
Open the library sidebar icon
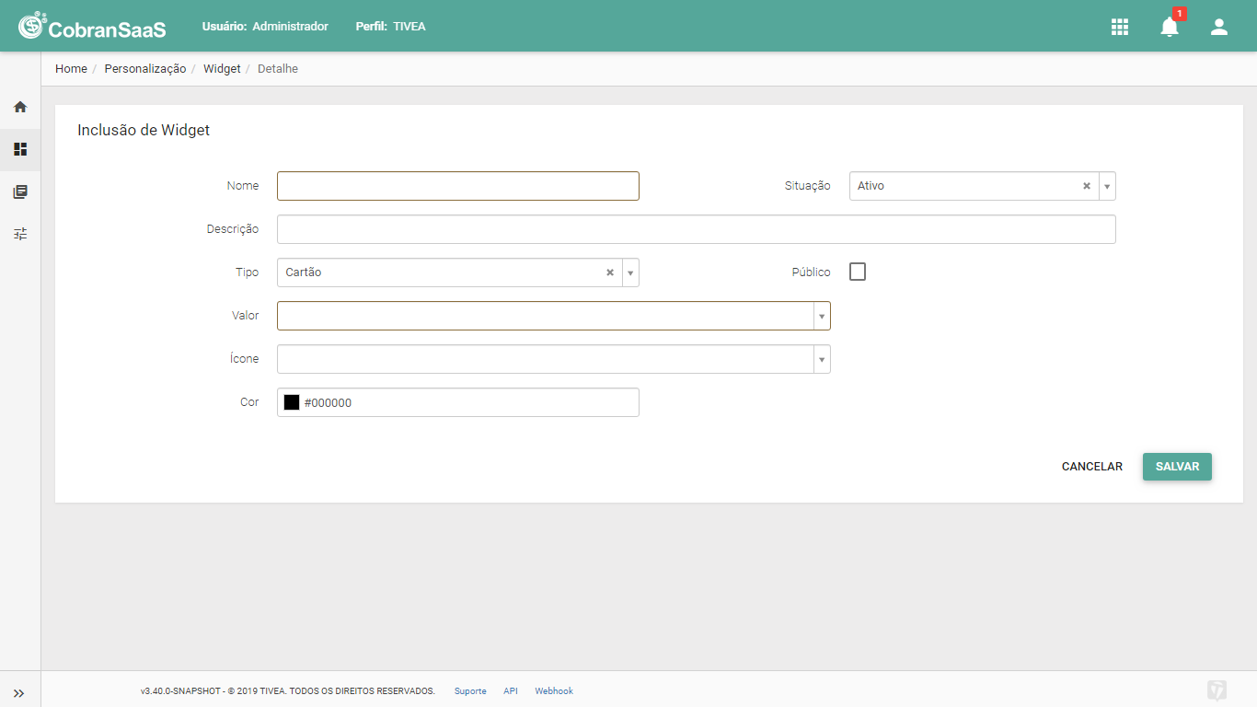click(x=20, y=191)
